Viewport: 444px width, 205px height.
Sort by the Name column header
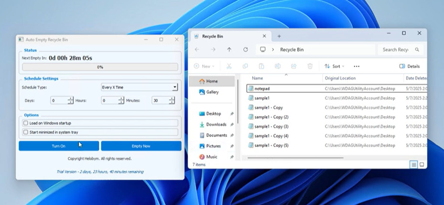tap(258, 78)
